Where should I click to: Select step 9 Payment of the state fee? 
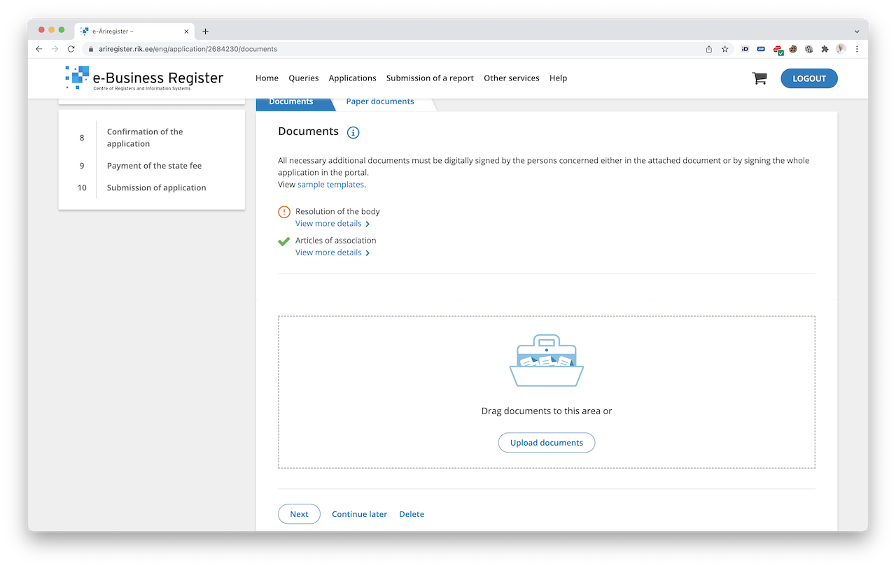(154, 166)
